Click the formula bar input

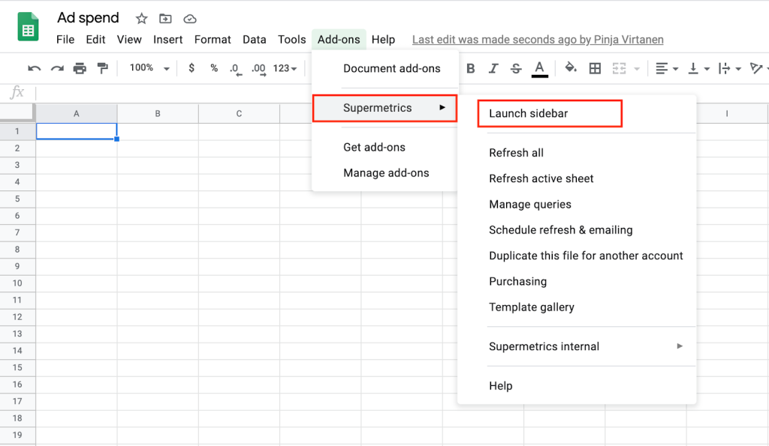403,92
